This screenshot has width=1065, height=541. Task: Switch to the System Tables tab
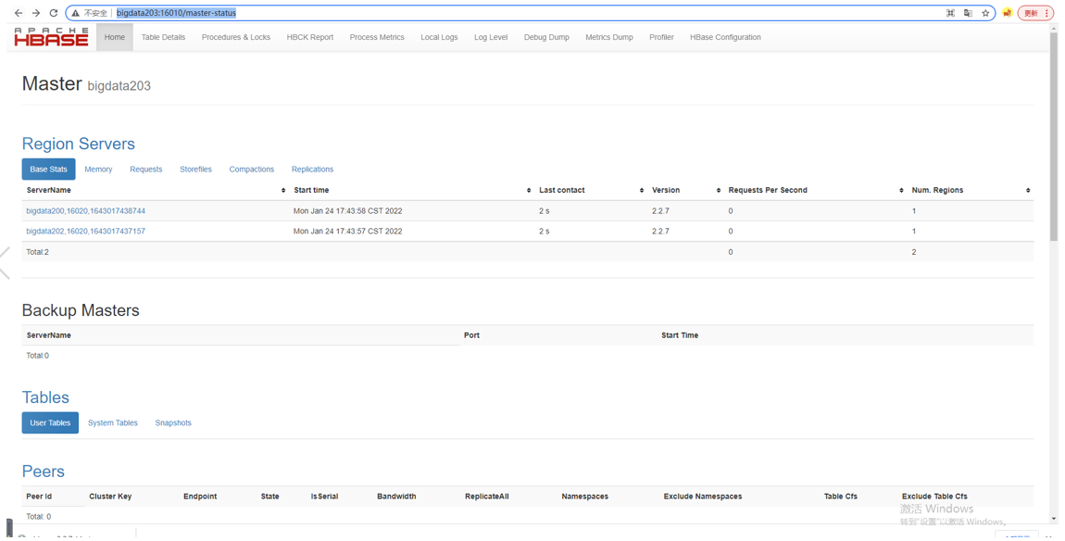tap(113, 422)
